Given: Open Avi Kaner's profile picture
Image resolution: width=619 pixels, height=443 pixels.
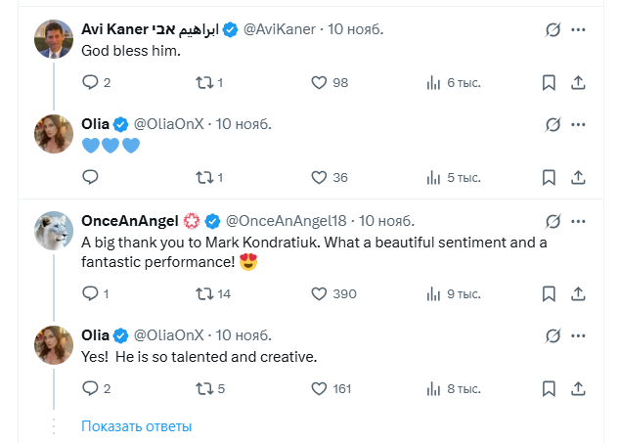Looking at the screenshot, I should 54,39.
